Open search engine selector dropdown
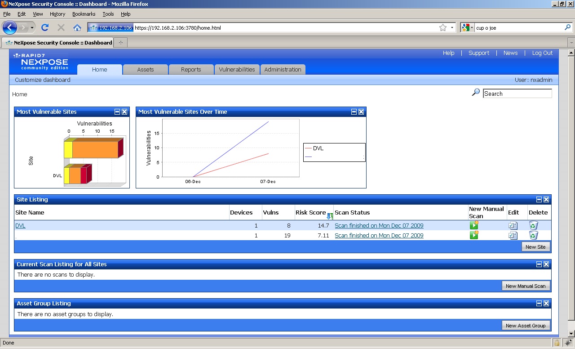Image resolution: width=575 pixels, height=349 pixels. 468,27
